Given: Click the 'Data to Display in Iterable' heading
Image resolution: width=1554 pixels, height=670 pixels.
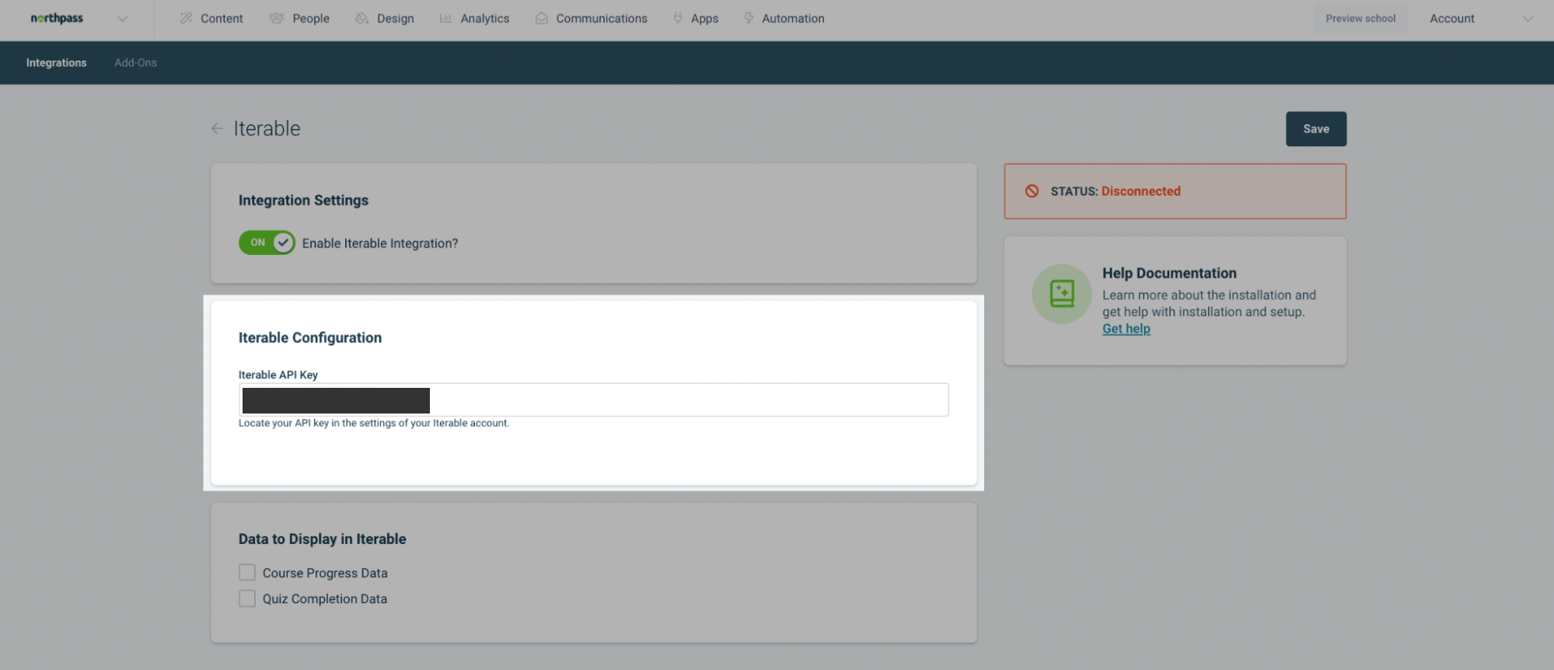Looking at the screenshot, I should (323, 539).
